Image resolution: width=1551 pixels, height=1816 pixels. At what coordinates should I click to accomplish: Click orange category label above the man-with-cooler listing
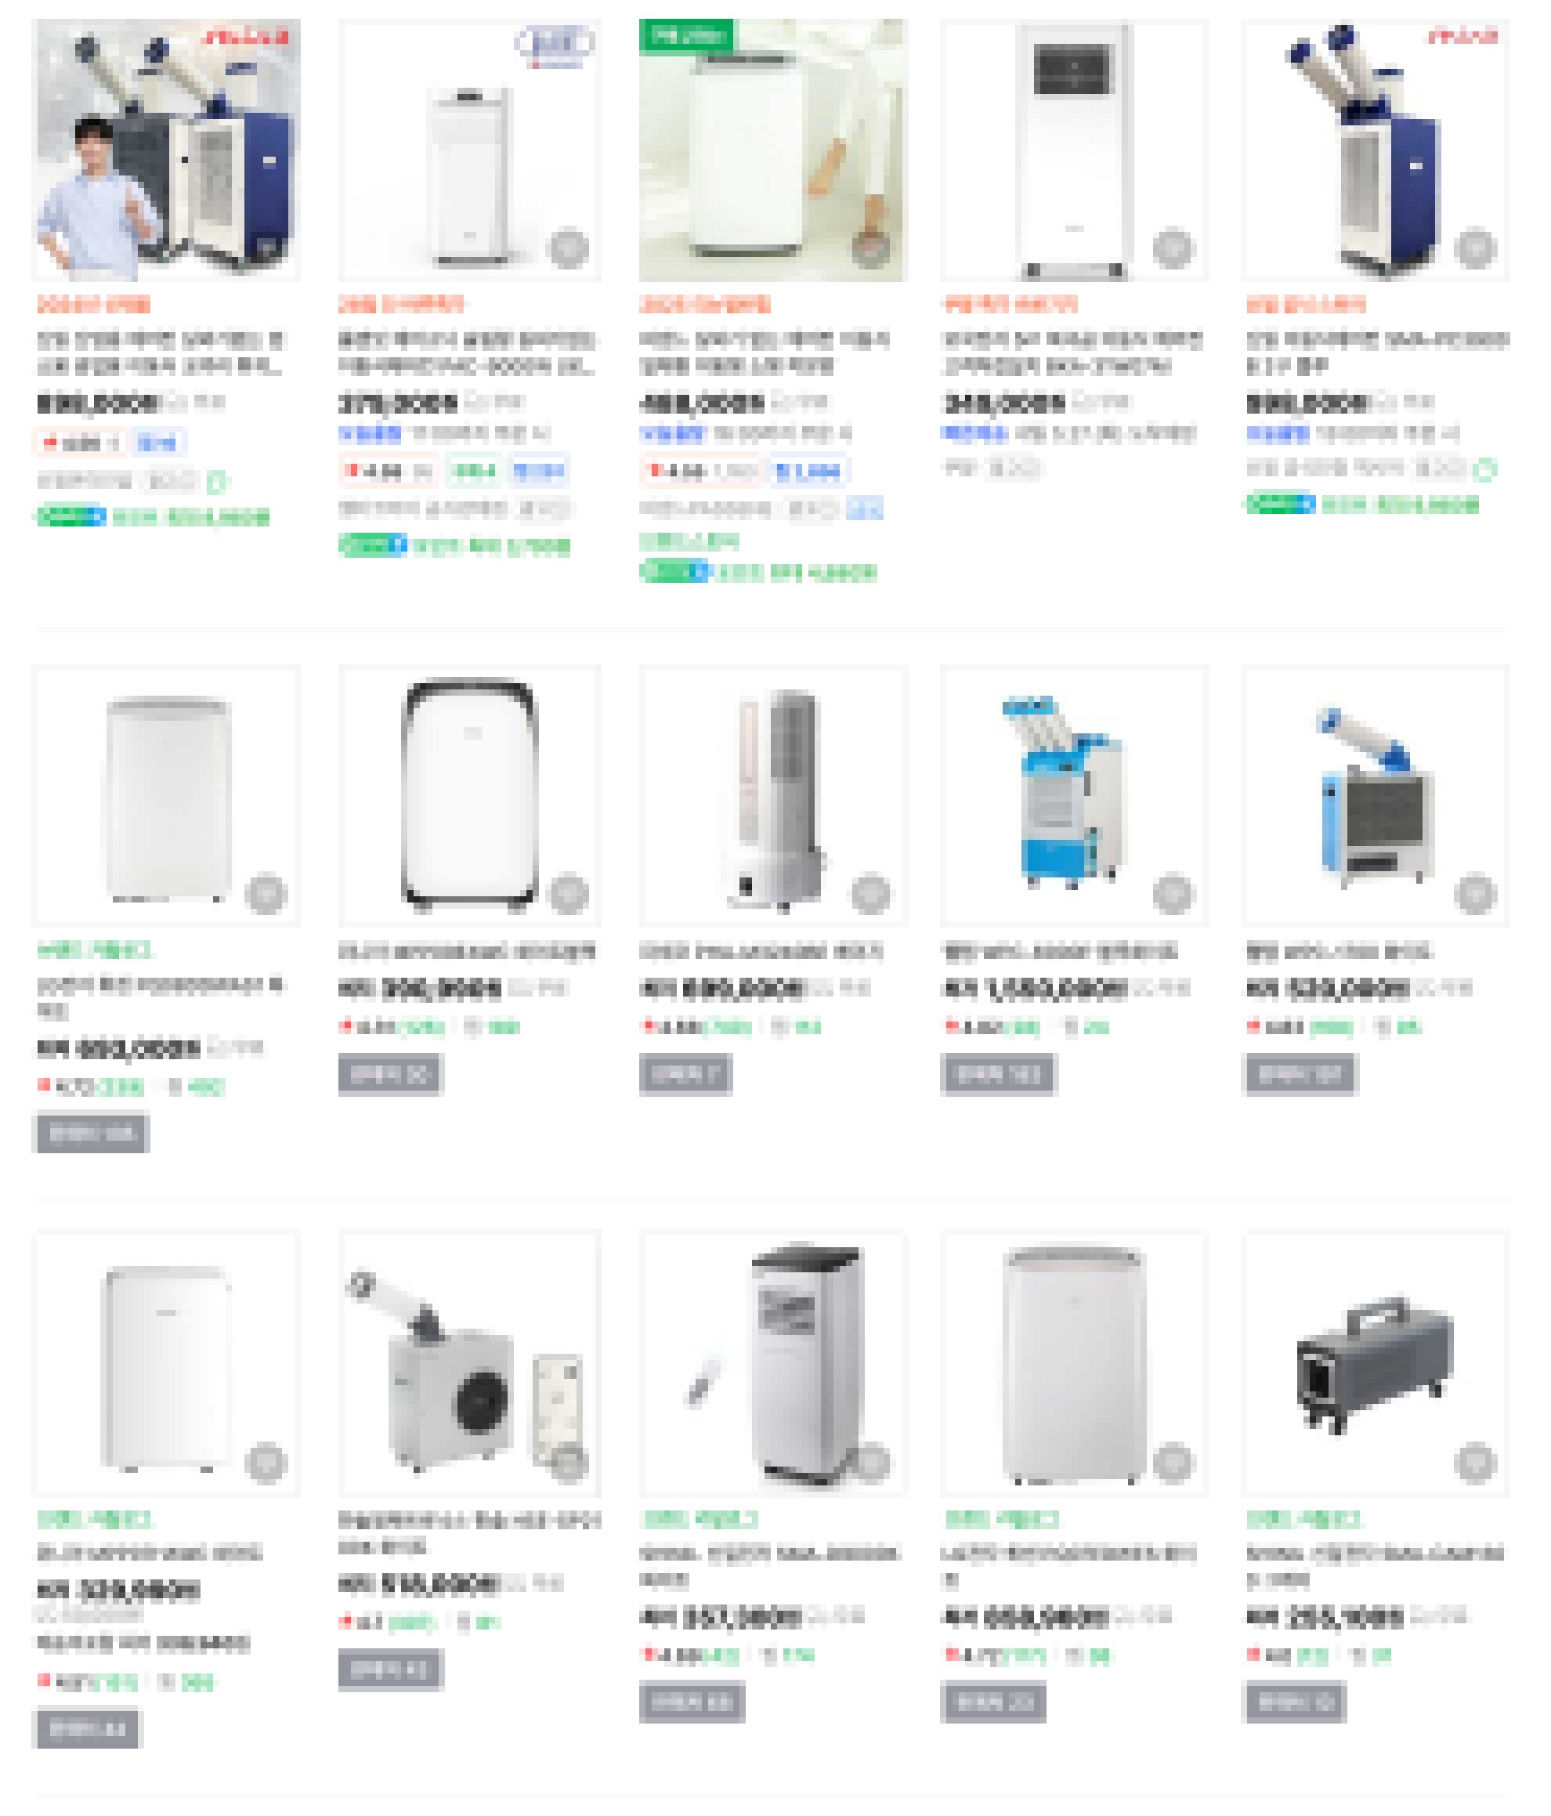point(94,305)
